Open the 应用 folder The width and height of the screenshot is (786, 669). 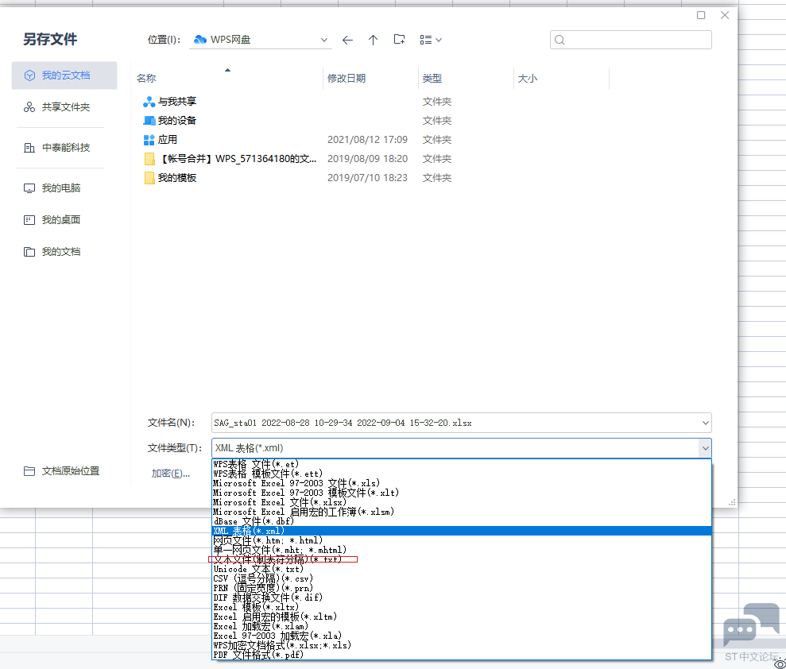[x=160, y=140]
